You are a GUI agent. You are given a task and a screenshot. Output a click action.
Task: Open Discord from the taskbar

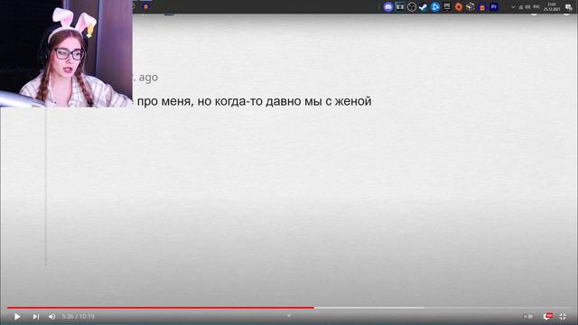(388, 6)
